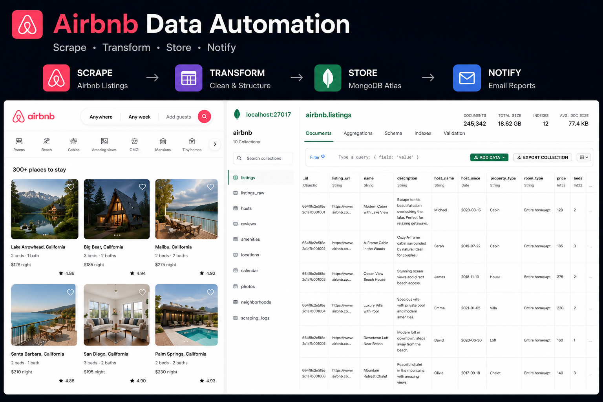Image resolution: width=603 pixels, height=402 pixels.
Task: Open the Malibu deck photo
Action: (x=186, y=209)
